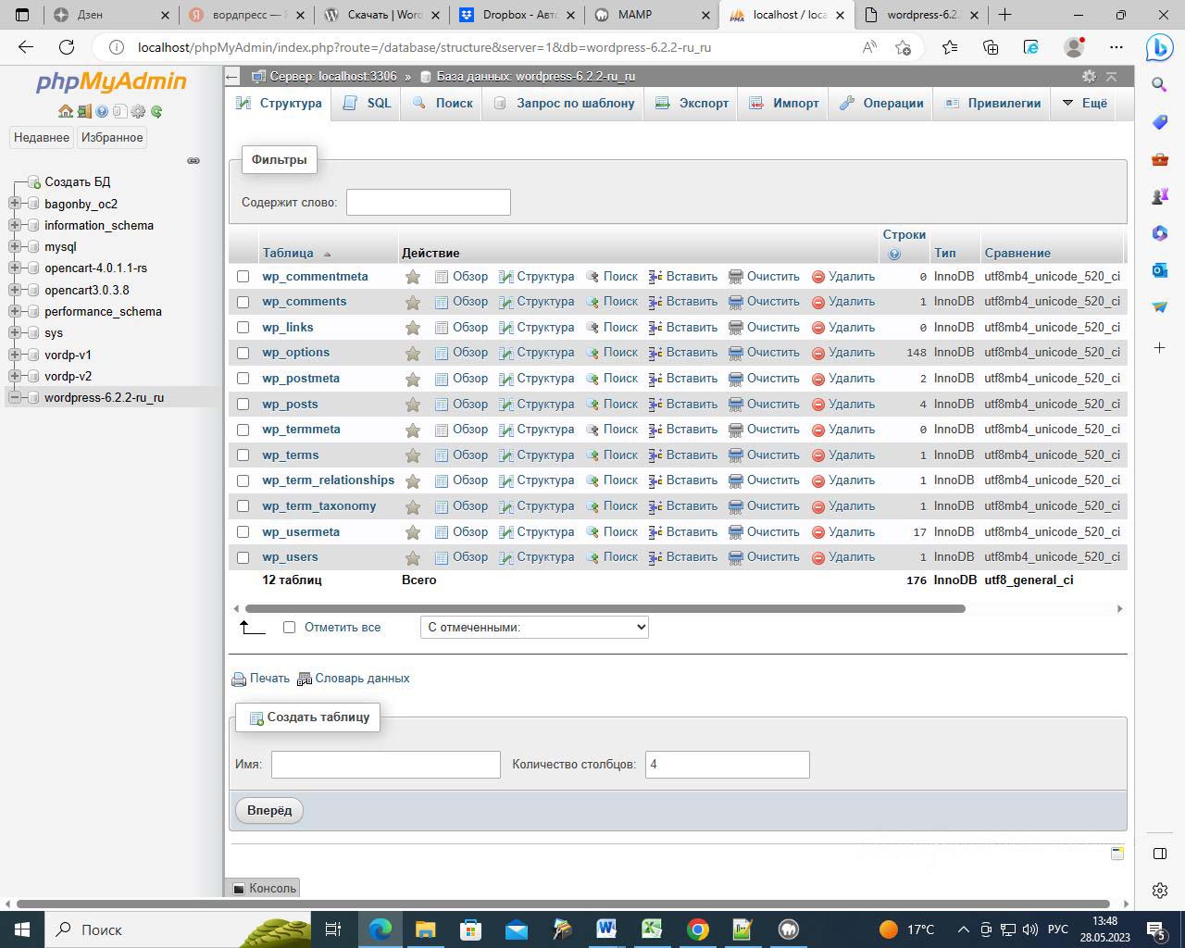1185x948 pixels.
Task: Click the link icon in navigation panel
Action: (x=193, y=160)
